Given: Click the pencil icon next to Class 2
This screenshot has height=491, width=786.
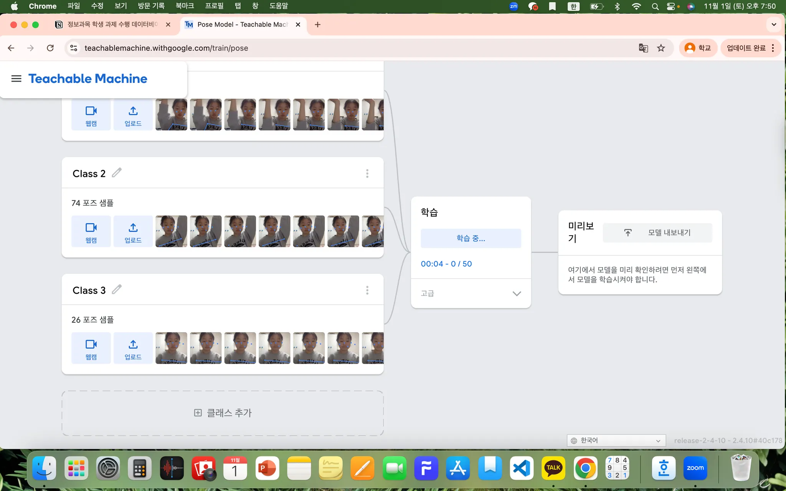Looking at the screenshot, I should [117, 173].
